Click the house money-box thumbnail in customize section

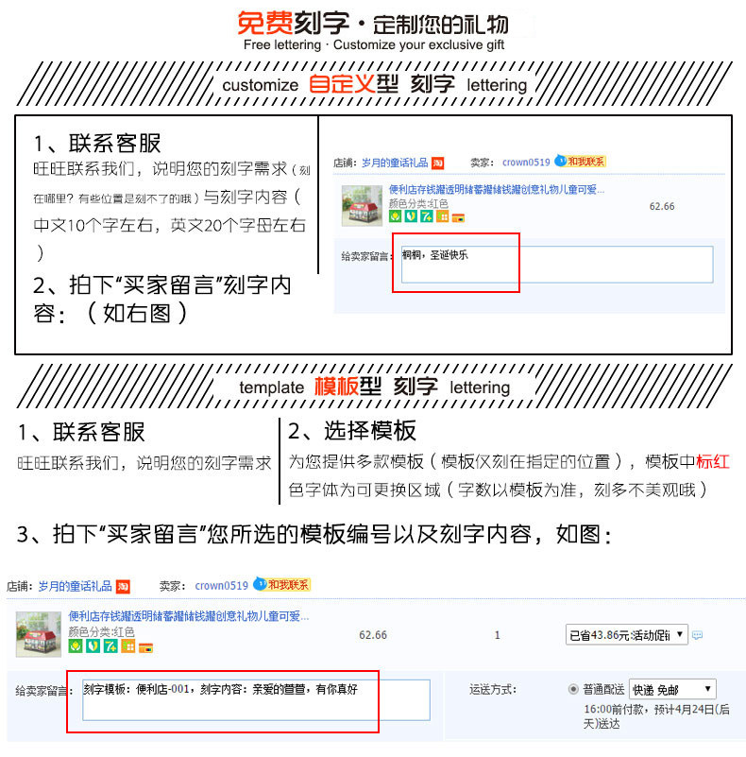tap(362, 206)
